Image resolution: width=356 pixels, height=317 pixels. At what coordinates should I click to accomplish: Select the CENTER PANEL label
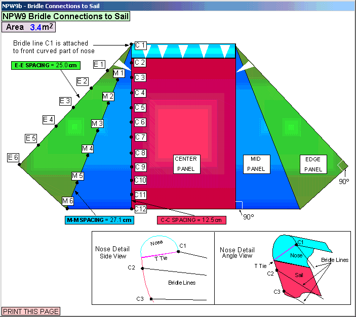(x=186, y=164)
